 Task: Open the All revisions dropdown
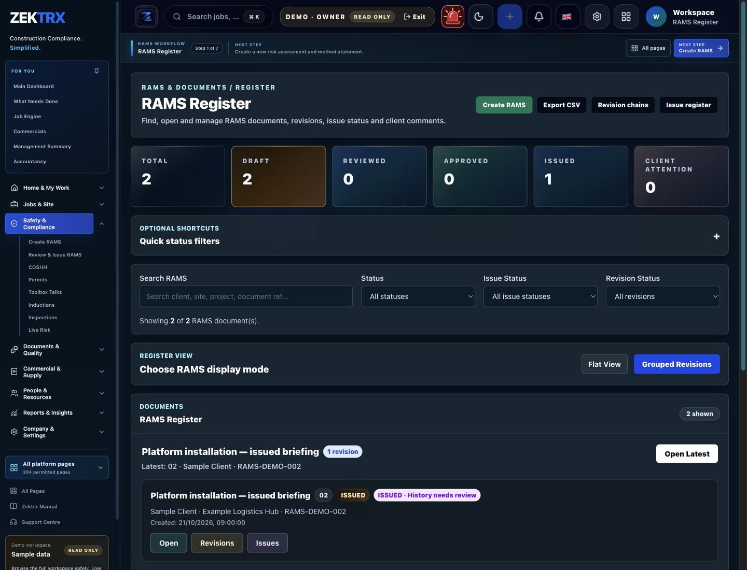point(662,296)
